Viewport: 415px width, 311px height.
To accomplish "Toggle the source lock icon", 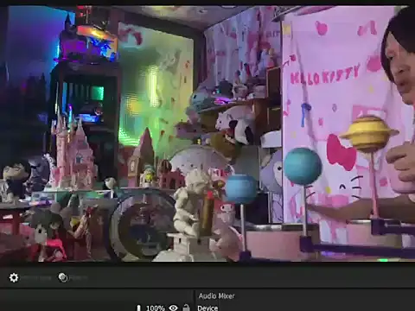I will pos(186,308).
